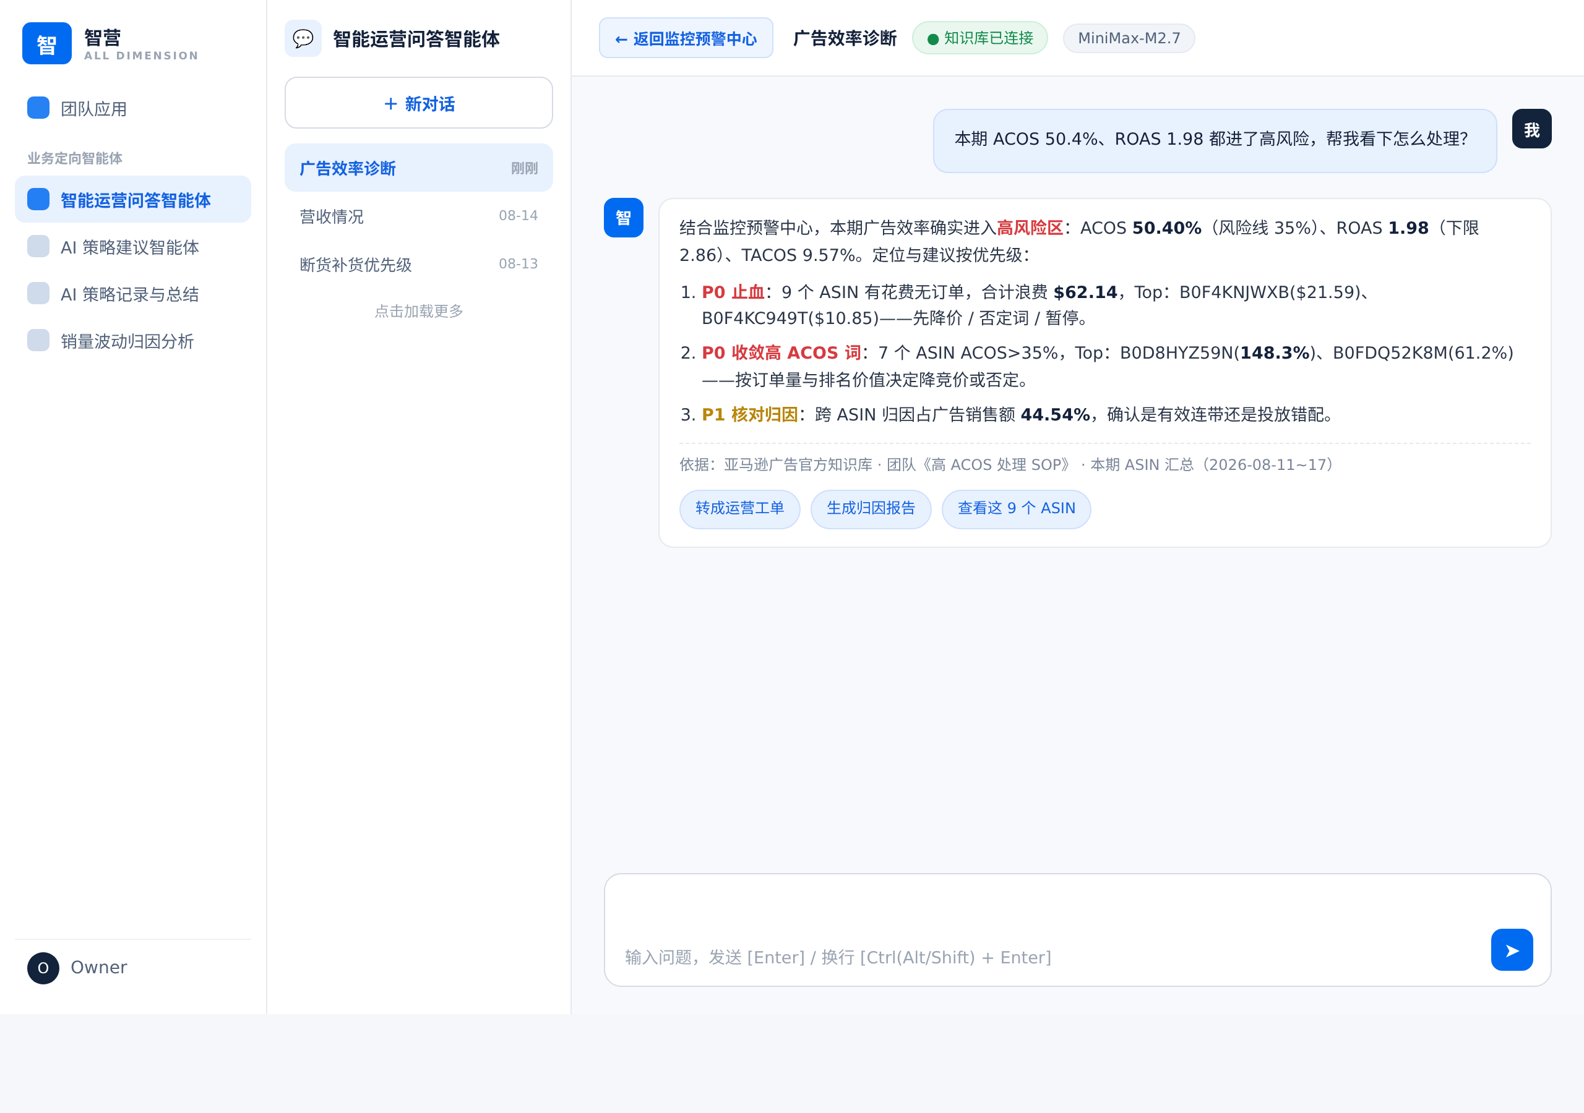Click the AI 策略记录与总结 square icon
This screenshot has height=1113, width=1584.
[x=38, y=293]
